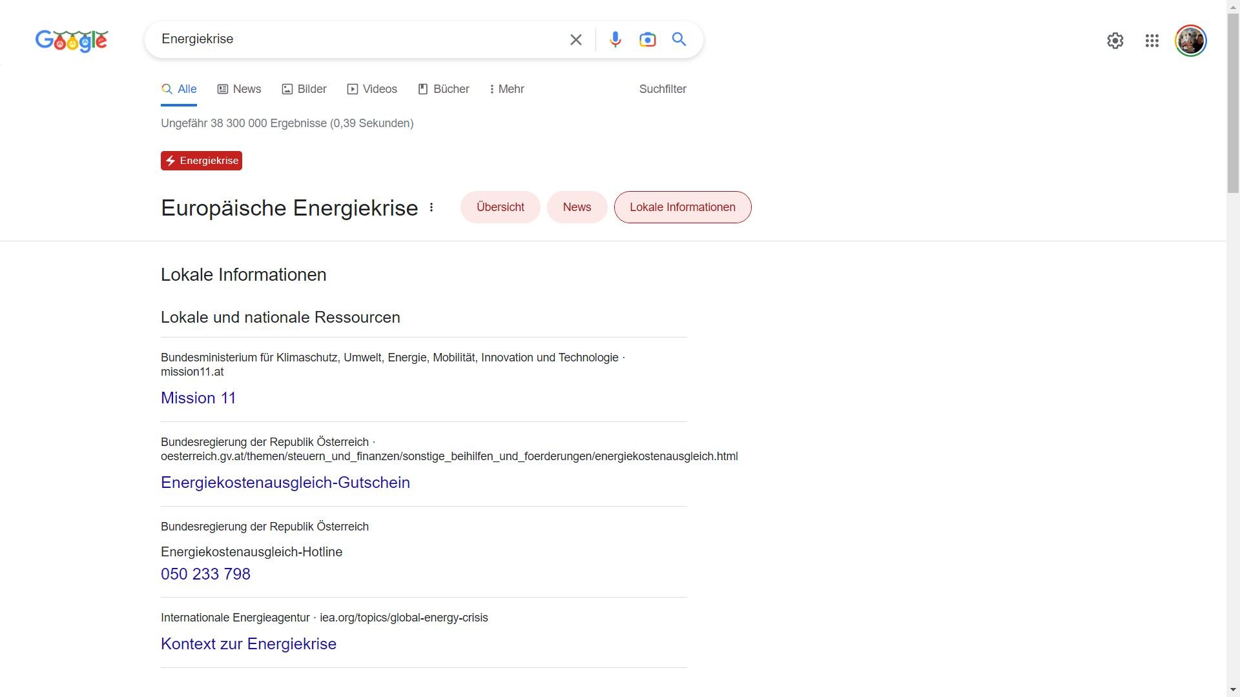Click the blue magnifier search icon
The image size is (1240, 697).
pos(679,40)
